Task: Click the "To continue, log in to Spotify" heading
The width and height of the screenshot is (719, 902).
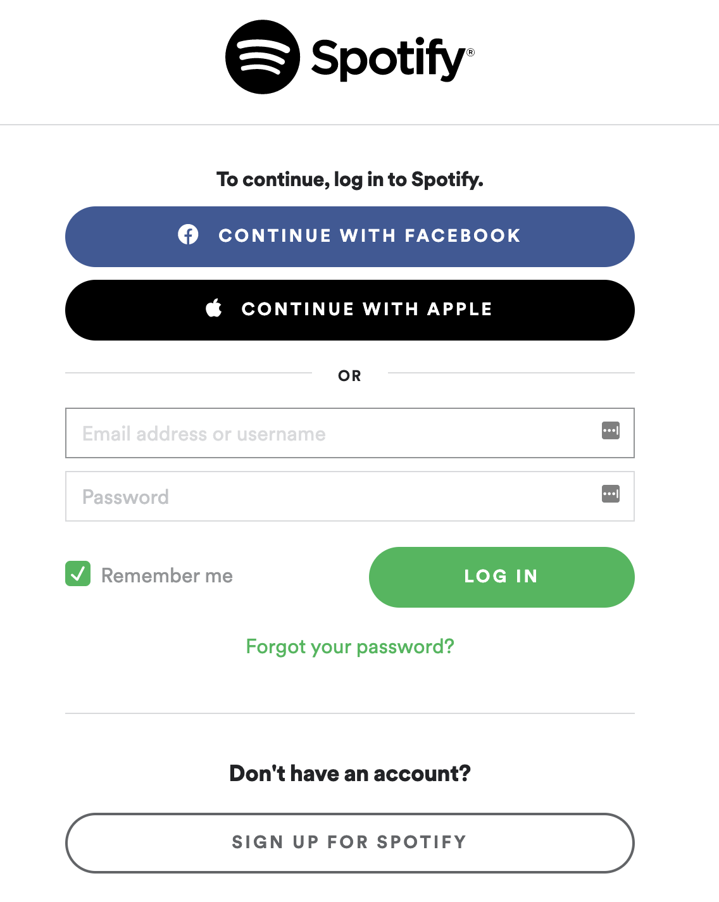Action: pyautogui.click(x=349, y=180)
